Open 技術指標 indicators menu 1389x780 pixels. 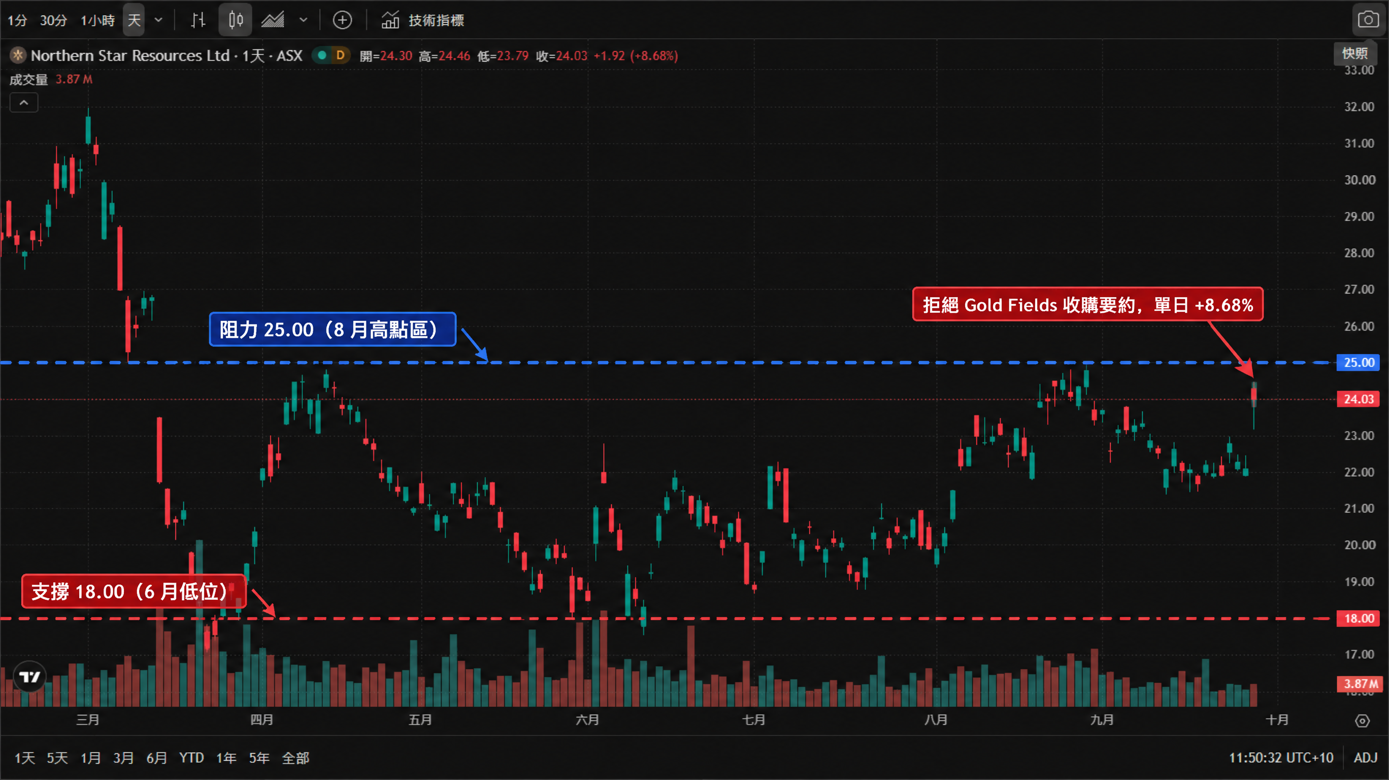point(423,20)
